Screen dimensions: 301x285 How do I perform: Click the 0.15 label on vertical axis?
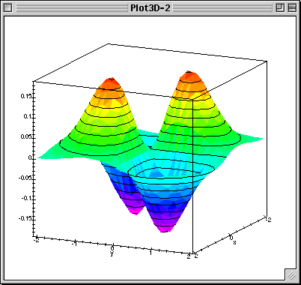coord(26,97)
